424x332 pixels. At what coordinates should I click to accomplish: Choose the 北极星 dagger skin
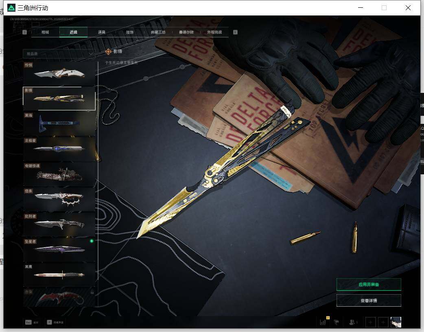pos(59,149)
